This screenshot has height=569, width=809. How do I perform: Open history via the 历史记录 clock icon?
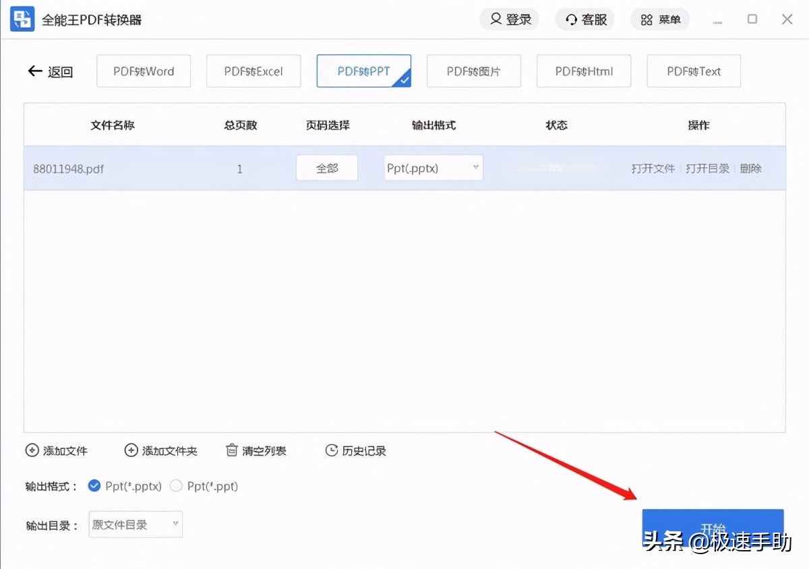332,450
